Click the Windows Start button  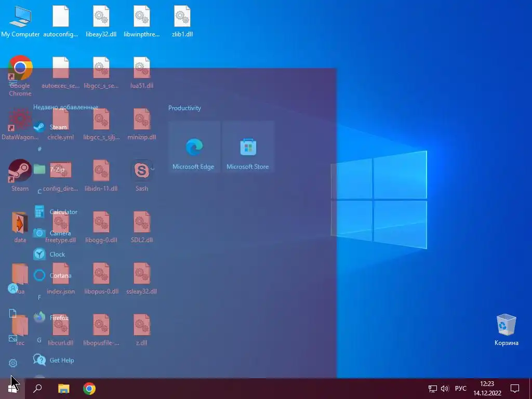pos(12,389)
